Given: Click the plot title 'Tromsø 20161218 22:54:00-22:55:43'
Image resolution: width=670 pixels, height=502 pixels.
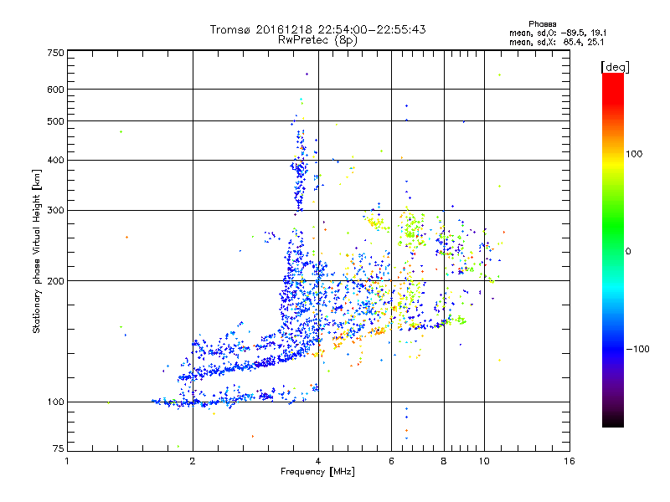Looking at the screenshot, I should point(317,29).
